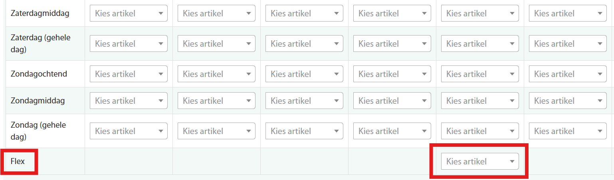Open Zondag (gehele dag) sixth column dropdown
Image resolution: width=614 pixels, height=180 pixels.
click(567, 131)
